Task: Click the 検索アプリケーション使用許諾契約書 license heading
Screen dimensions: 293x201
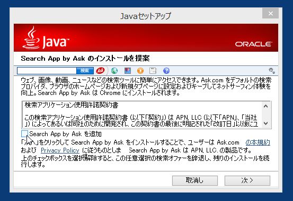Action: [x=72, y=105]
